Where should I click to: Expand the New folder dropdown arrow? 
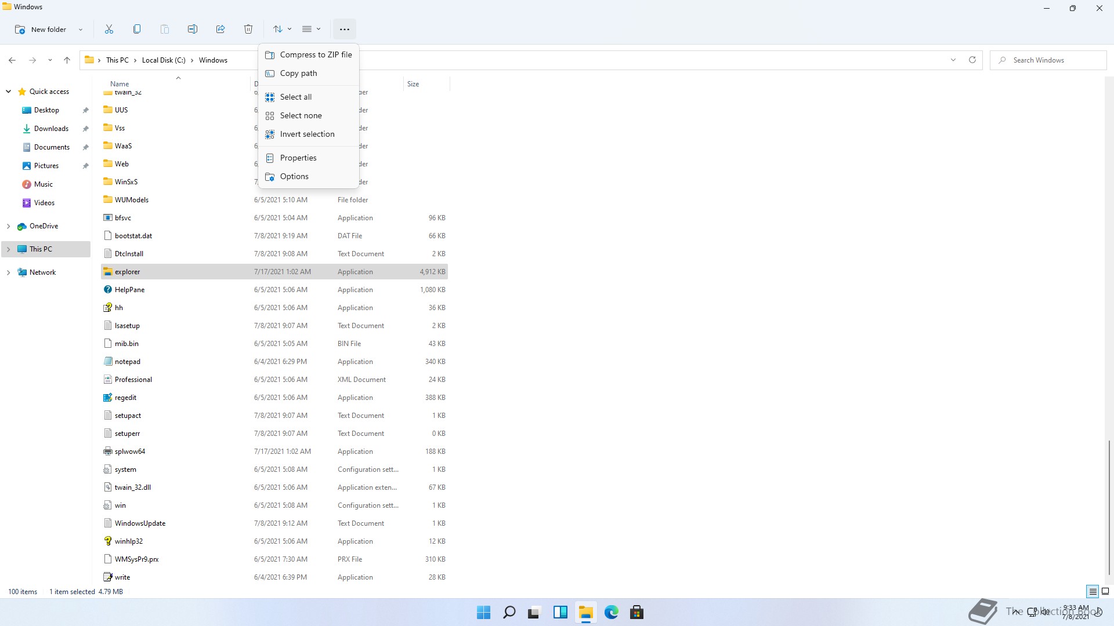point(81,30)
